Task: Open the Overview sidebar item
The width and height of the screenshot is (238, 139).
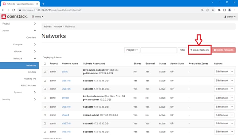Action: 31,37
